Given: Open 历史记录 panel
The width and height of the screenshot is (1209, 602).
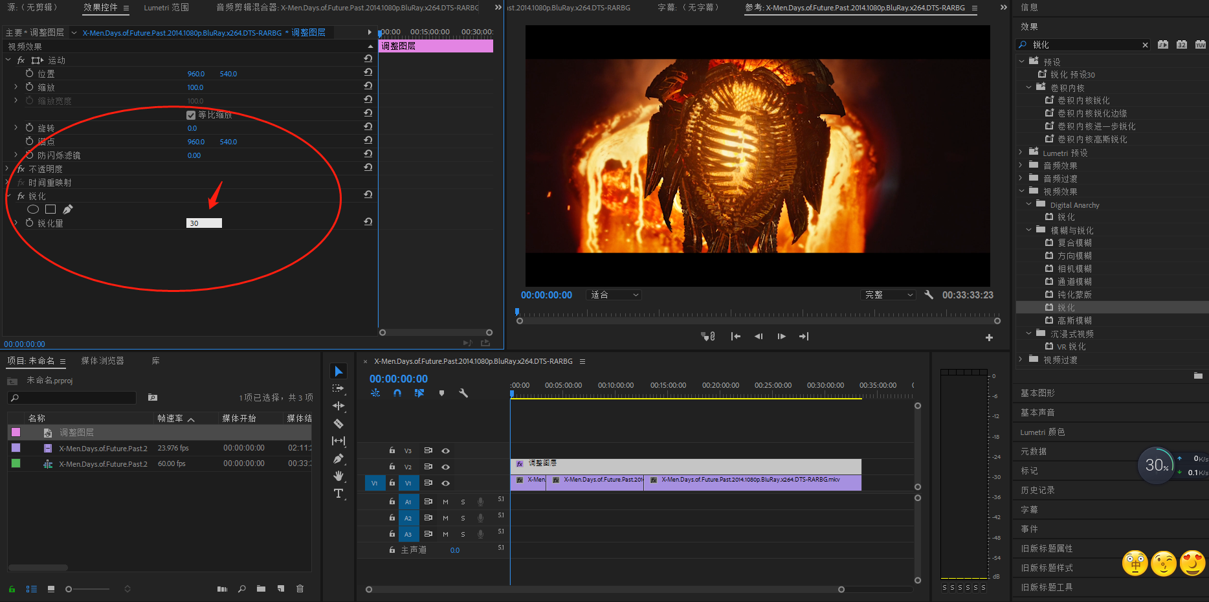Looking at the screenshot, I should coord(1037,490).
